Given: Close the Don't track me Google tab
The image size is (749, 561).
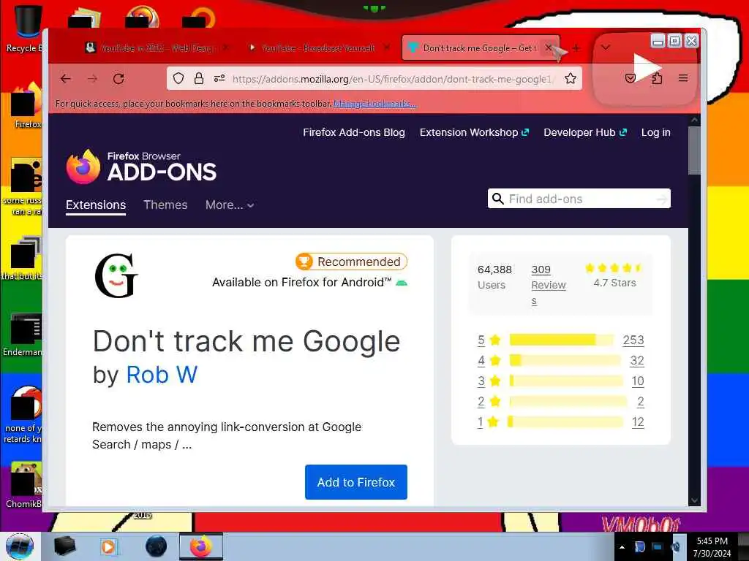Looking at the screenshot, I should [549, 47].
